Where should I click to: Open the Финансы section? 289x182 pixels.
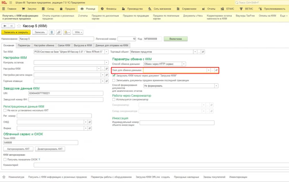109,9
